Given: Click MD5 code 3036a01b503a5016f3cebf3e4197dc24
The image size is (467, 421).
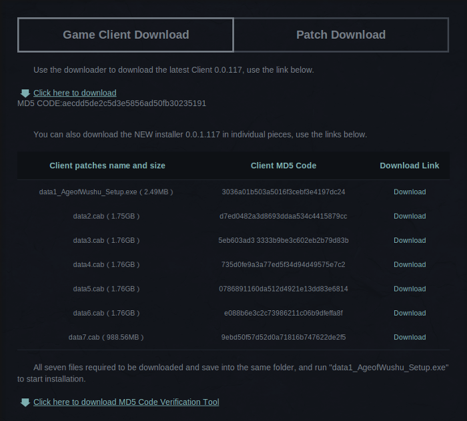Looking at the screenshot, I should (x=284, y=192).
